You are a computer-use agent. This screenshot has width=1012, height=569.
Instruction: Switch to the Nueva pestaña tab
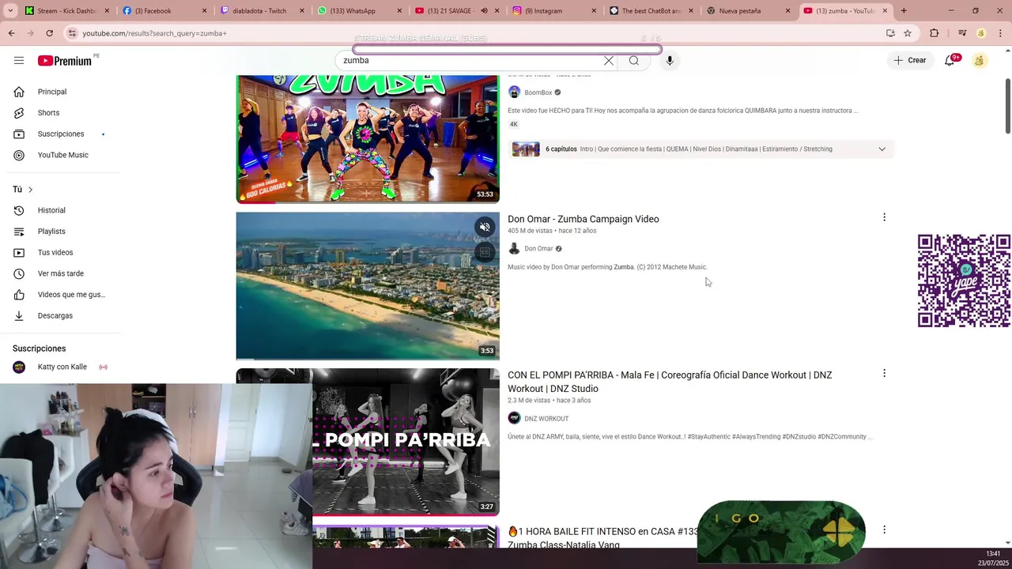(x=747, y=11)
